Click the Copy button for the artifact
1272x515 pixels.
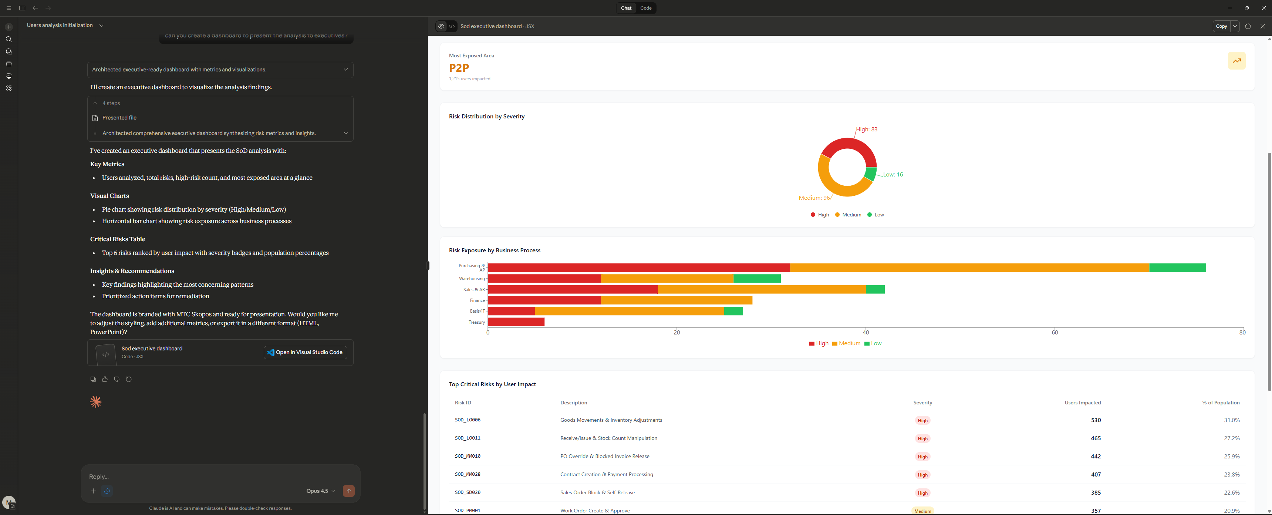(x=1221, y=26)
